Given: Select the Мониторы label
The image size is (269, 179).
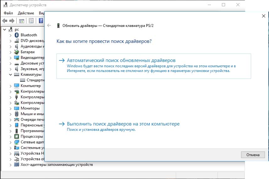Looking at the screenshot, I should (x=30, y=108).
